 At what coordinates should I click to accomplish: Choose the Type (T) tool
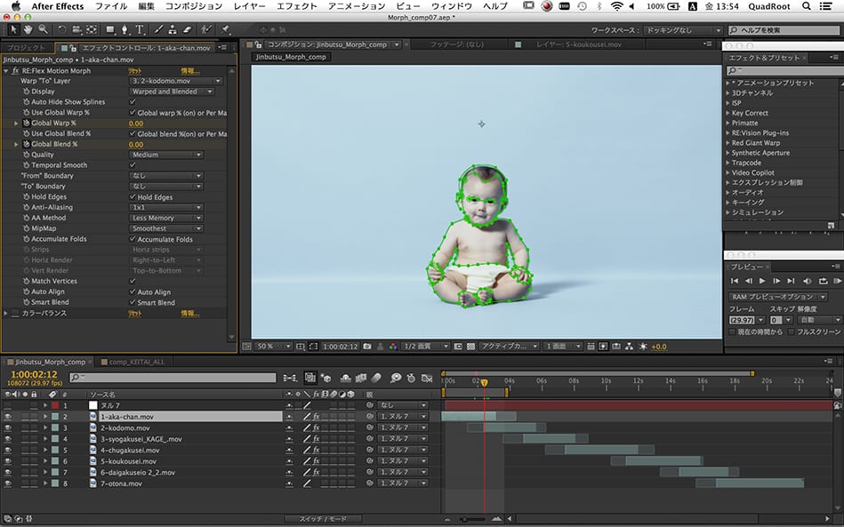coord(140,29)
